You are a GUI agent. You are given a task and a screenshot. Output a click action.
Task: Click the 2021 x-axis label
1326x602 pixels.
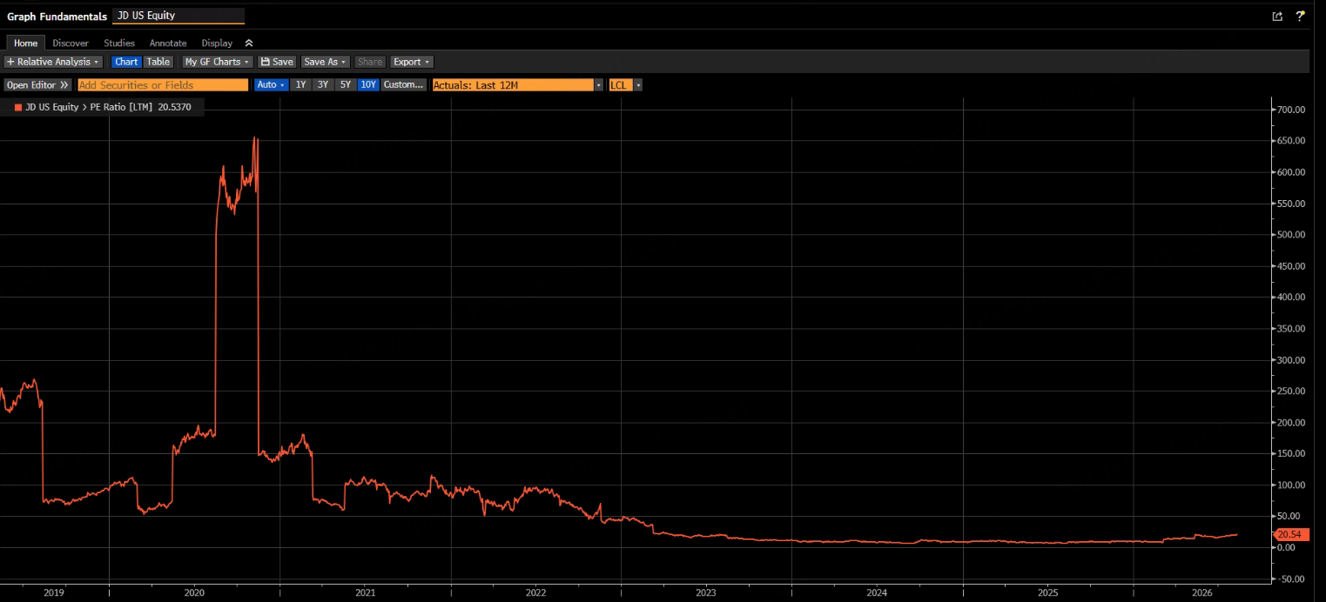point(366,592)
